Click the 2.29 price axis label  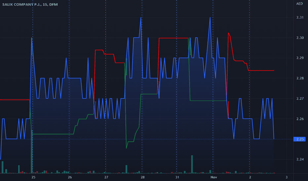300,58
